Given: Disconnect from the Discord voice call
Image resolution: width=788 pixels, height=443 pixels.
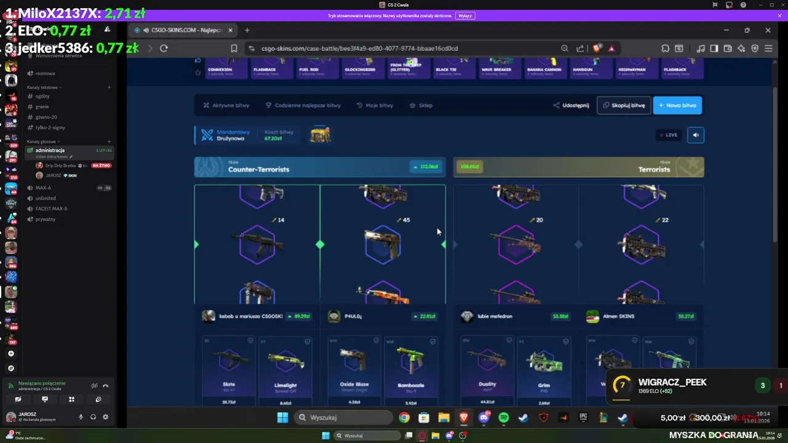Looking at the screenshot, I should 105,386.
